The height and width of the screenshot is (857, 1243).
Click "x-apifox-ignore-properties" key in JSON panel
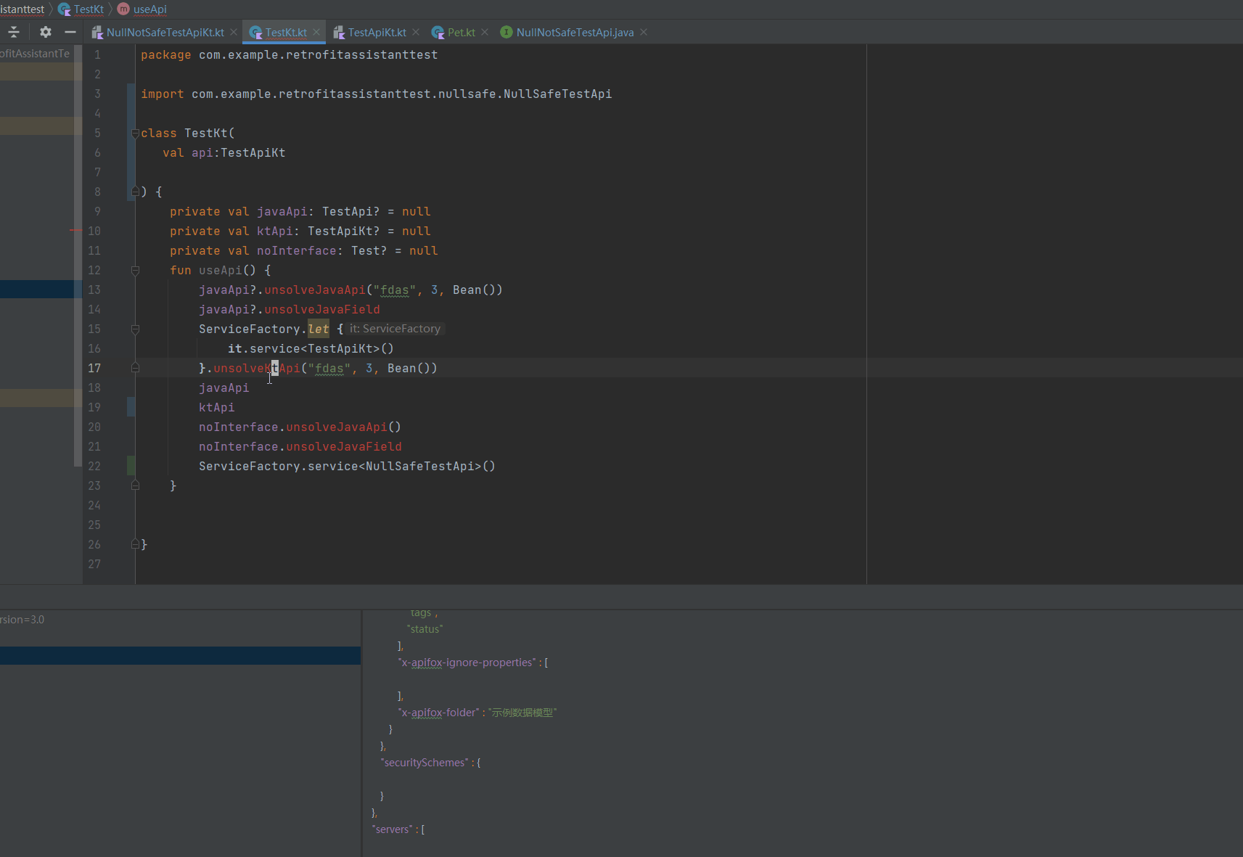(x=467, y=663)
